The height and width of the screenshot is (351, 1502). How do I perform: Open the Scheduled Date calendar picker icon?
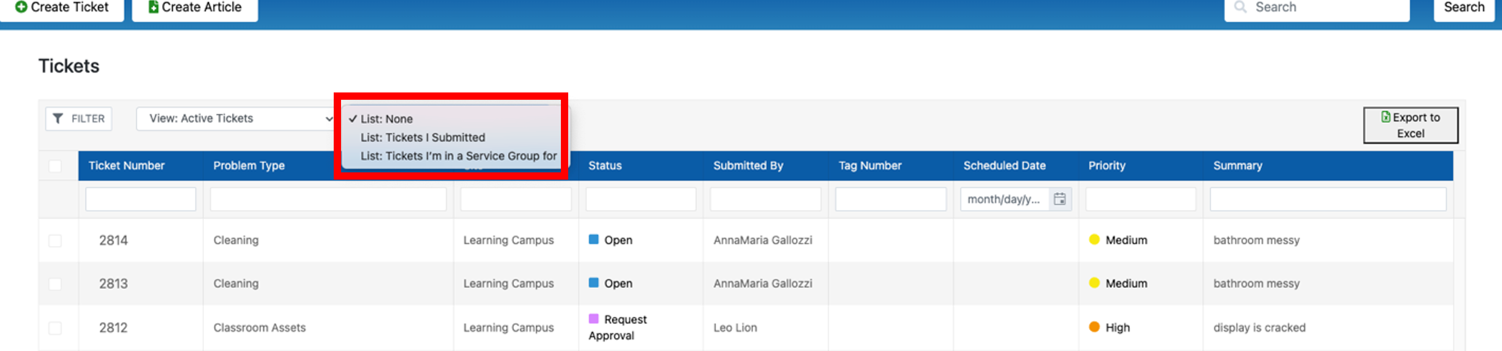[1060, 199]
